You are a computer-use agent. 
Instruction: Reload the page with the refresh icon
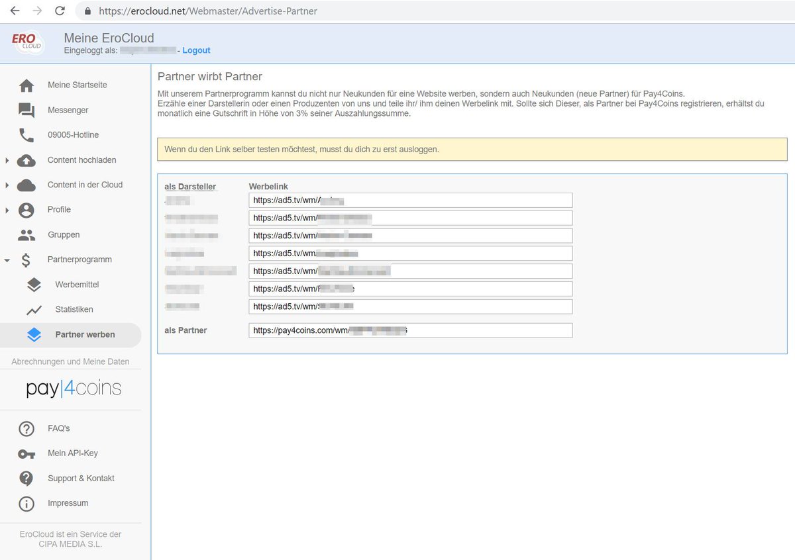tap(60, 11)
